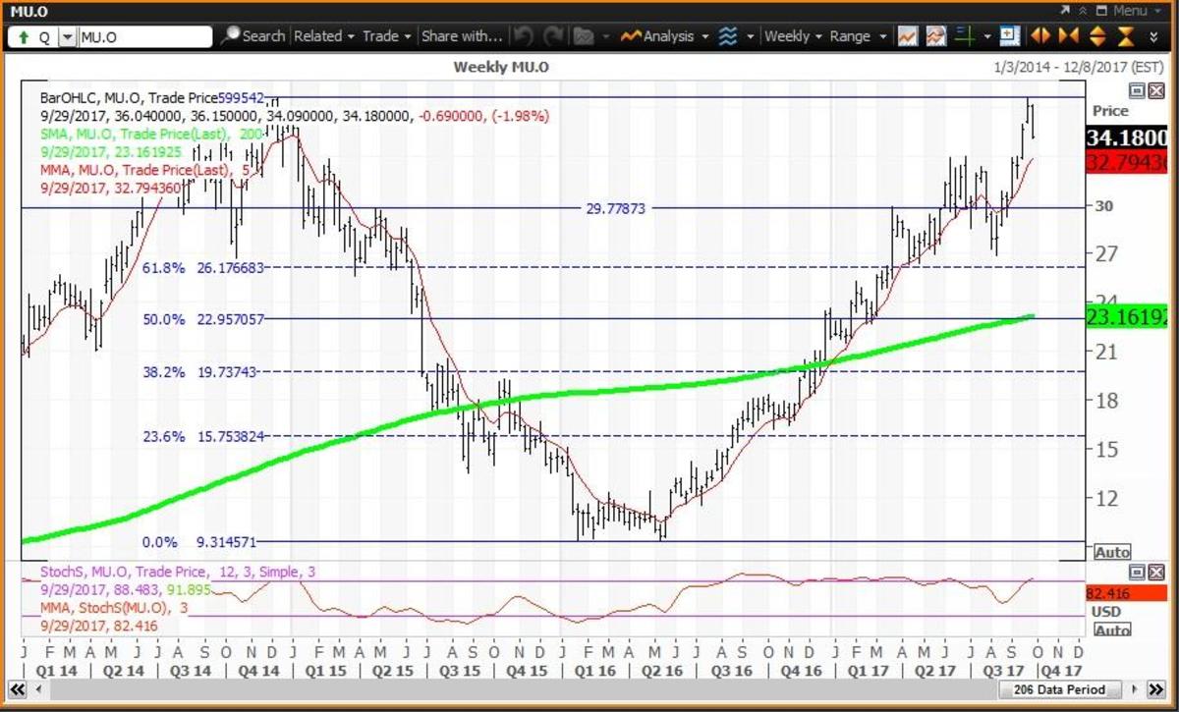Minimize the stochastic indicator sub-panel
1179x712 pixels.
click(x=1136, y=572)
